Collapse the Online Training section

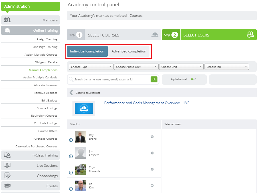[x=31, y=31]
